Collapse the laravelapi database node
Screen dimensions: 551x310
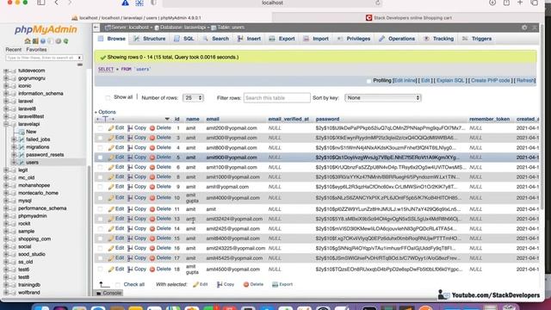click(x=6, y=124)
